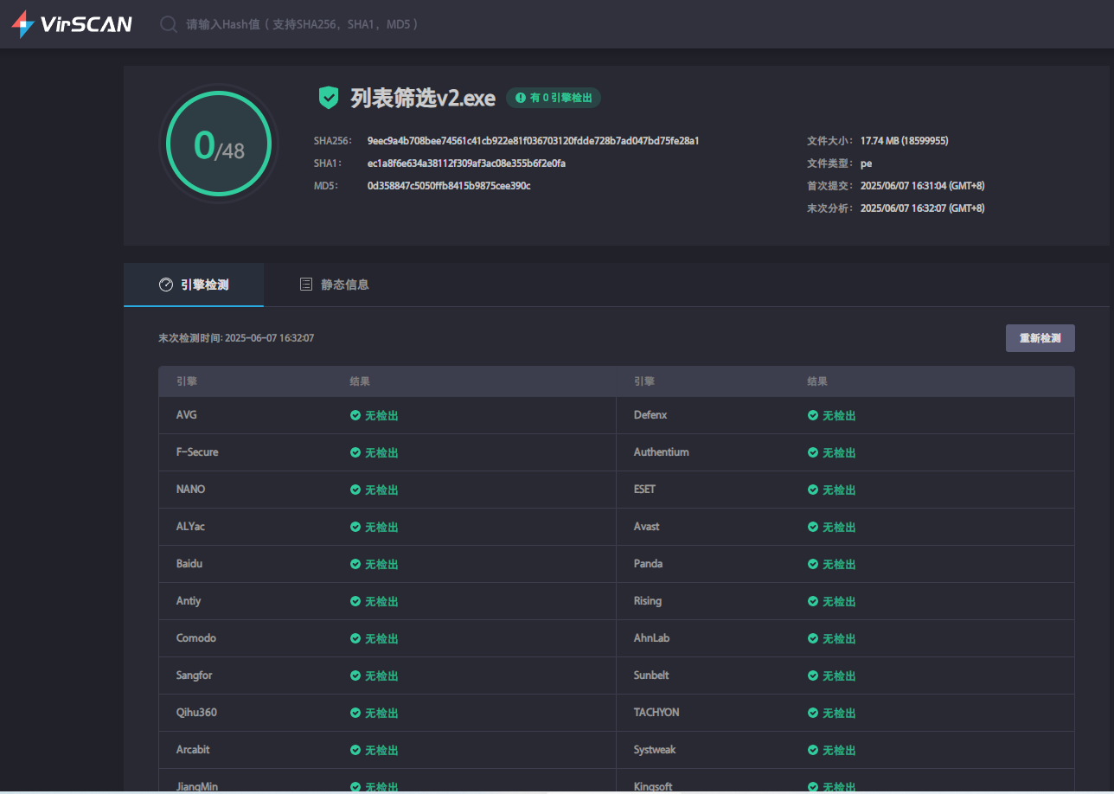The image size is (1114, 794).
Task: Click the NANO engine name
Action: click(x=190, y=490)
